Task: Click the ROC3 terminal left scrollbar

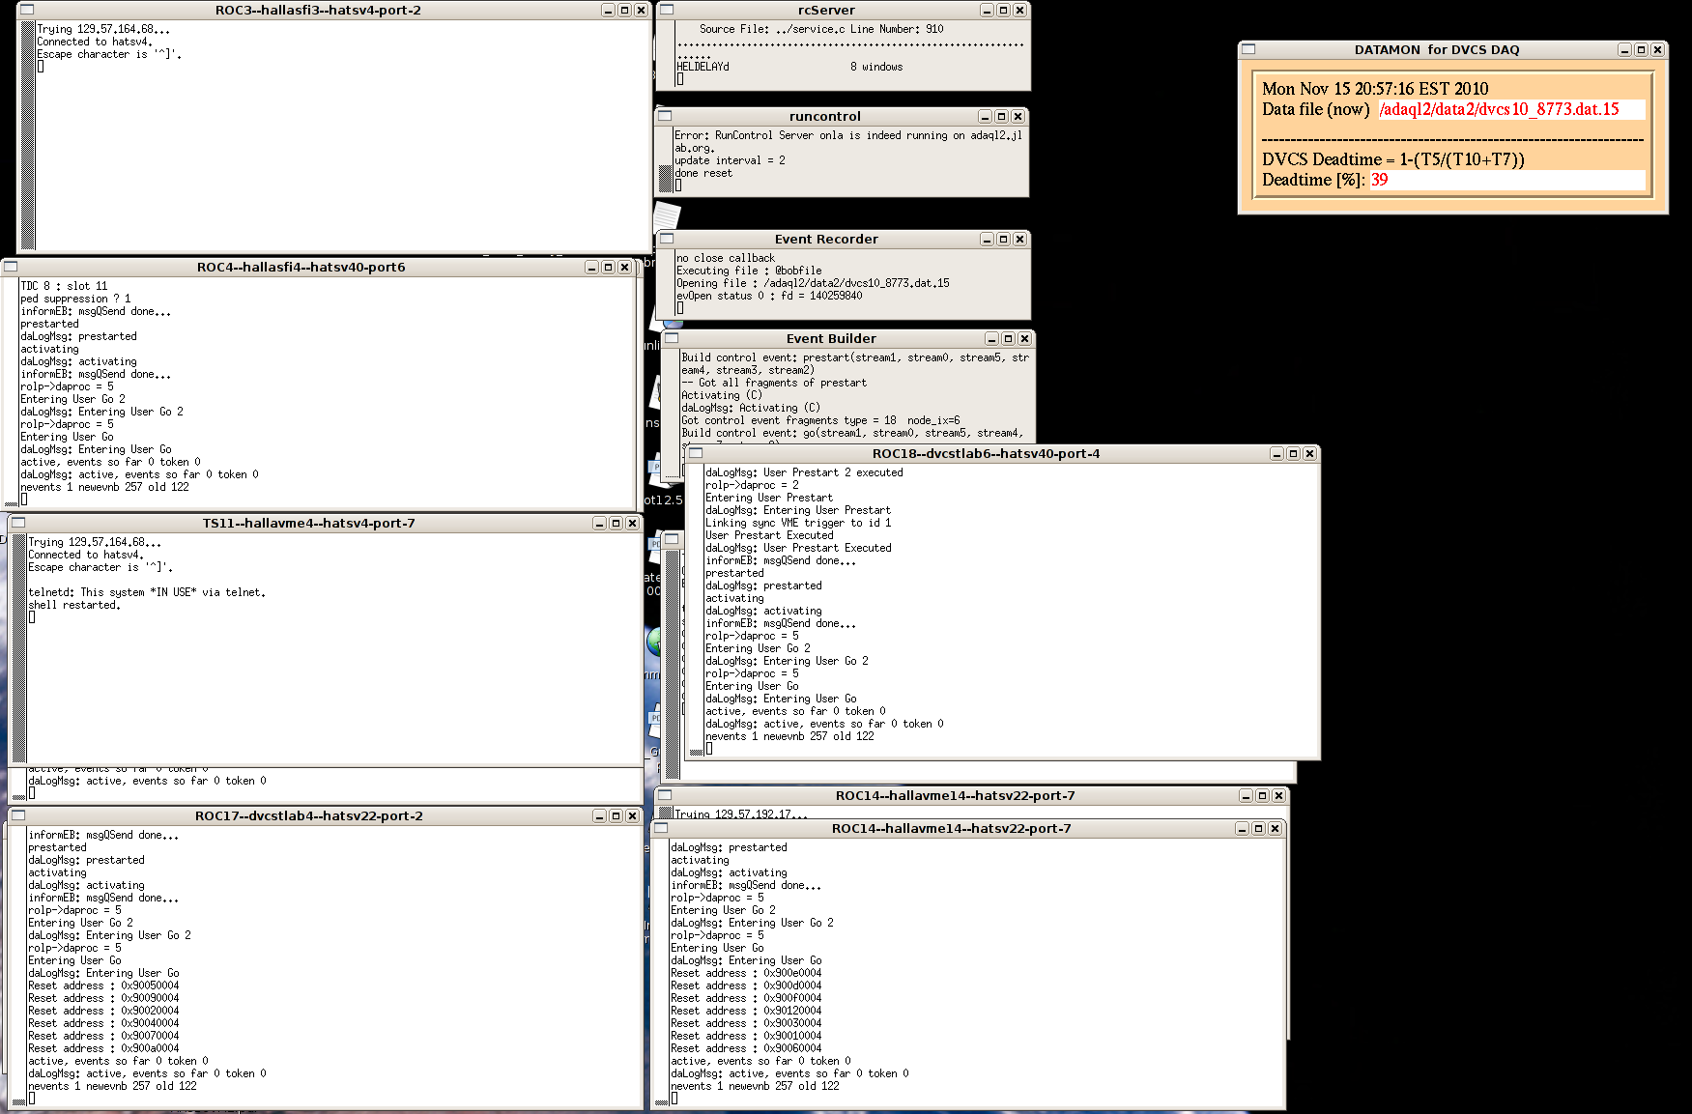Action: pos(28,135)
